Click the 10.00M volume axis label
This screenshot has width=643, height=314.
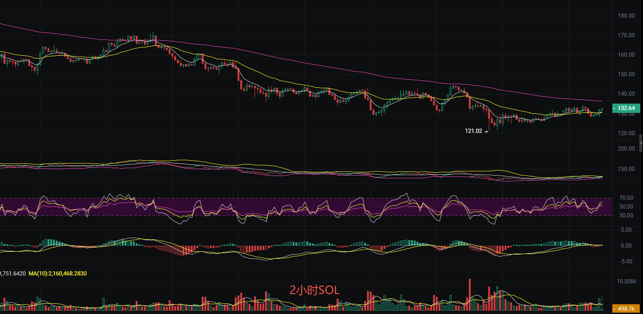click(x=626, y=281)
